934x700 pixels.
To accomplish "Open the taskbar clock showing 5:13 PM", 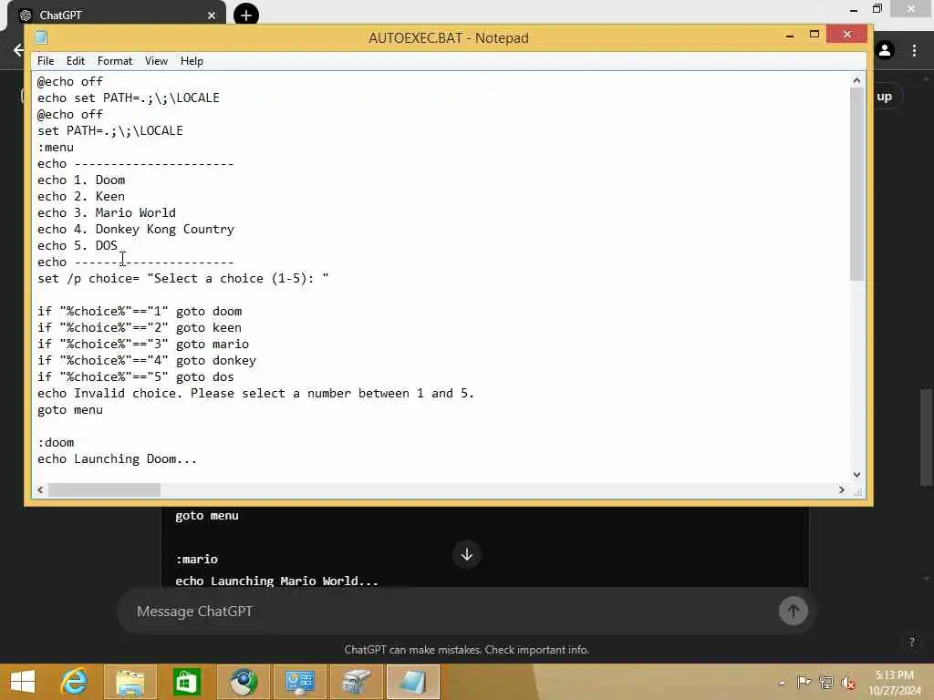I will click(894, 683).
